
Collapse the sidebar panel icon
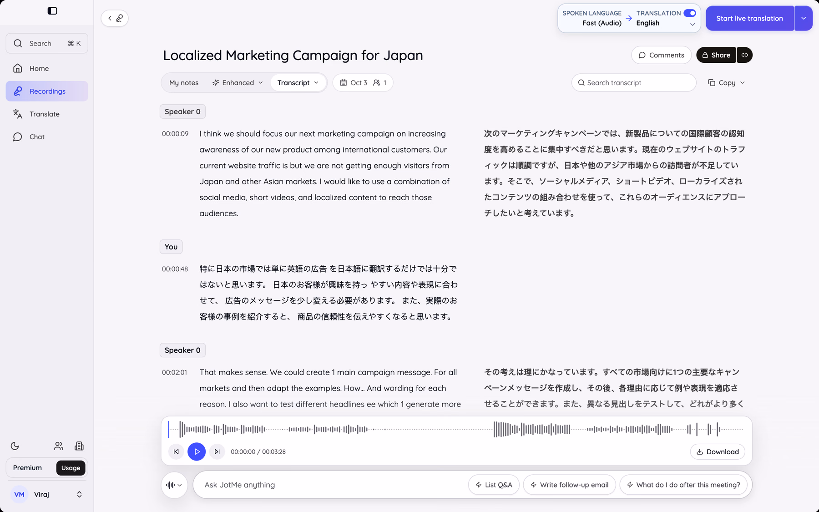[x=52, y=11]
